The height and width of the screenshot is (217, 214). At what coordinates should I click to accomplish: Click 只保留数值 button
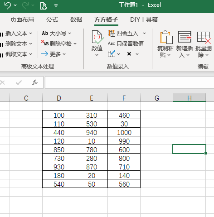coord(126,43)
